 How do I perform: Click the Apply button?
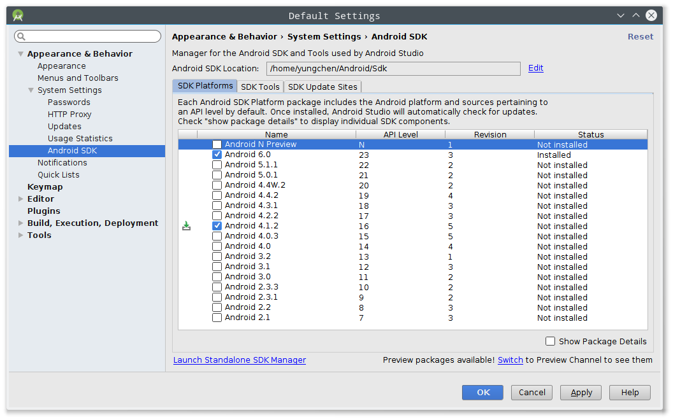(x=581, y=392)
